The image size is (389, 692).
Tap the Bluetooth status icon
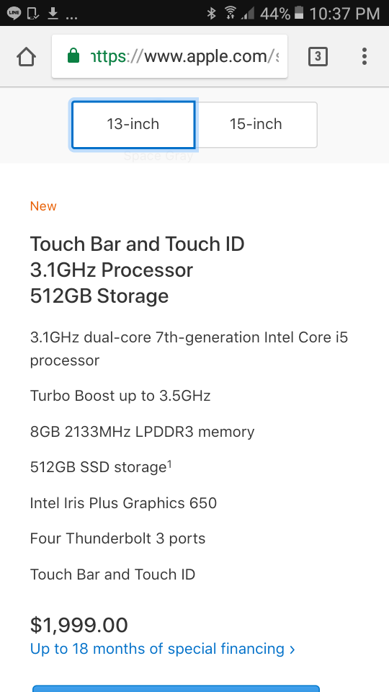[x=211, y=13]
